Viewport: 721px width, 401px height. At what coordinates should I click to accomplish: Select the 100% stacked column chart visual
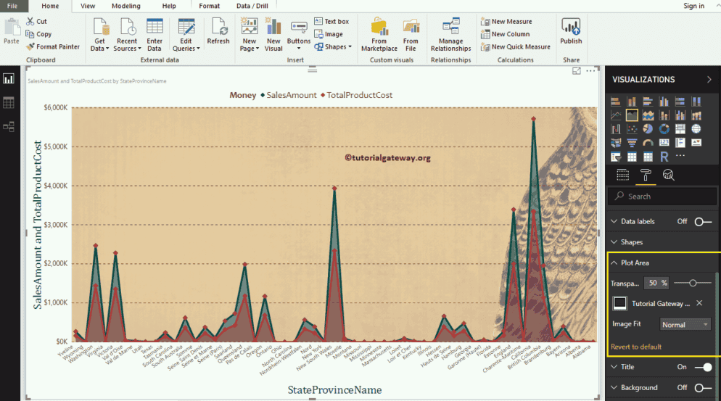pyautogui.click(x=696, y=102)
